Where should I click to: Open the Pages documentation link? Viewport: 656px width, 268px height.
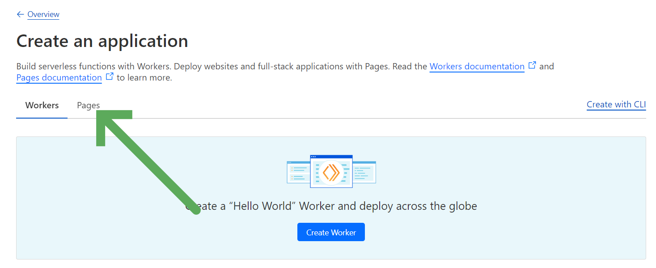coord(59,77)
